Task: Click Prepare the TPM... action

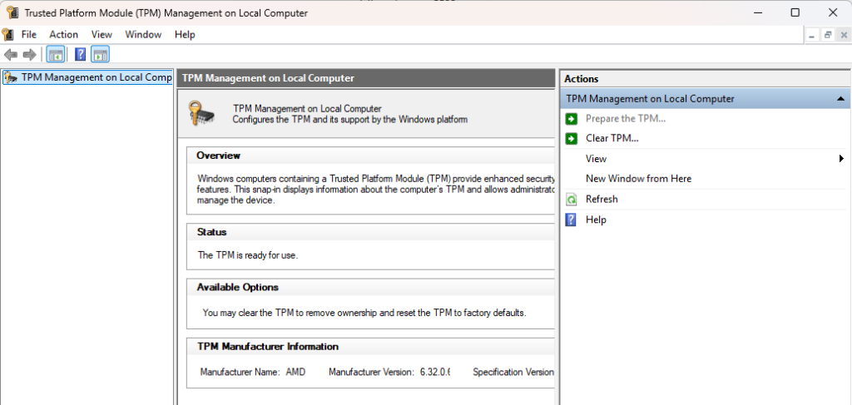Action: [626, 118]
